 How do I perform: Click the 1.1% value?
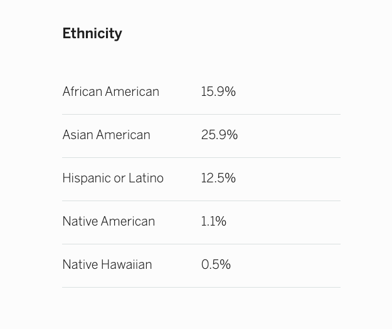pos(214,222)
